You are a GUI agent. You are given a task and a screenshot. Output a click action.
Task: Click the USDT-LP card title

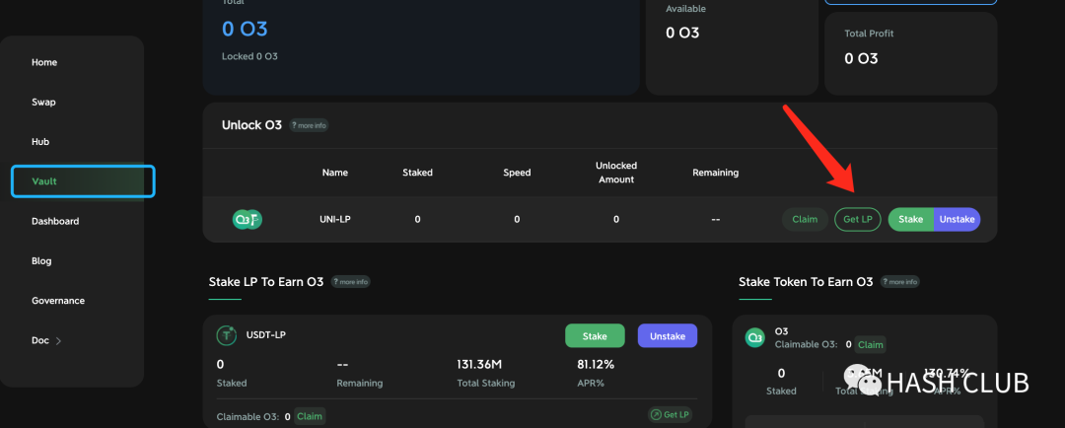click(266, 335)
